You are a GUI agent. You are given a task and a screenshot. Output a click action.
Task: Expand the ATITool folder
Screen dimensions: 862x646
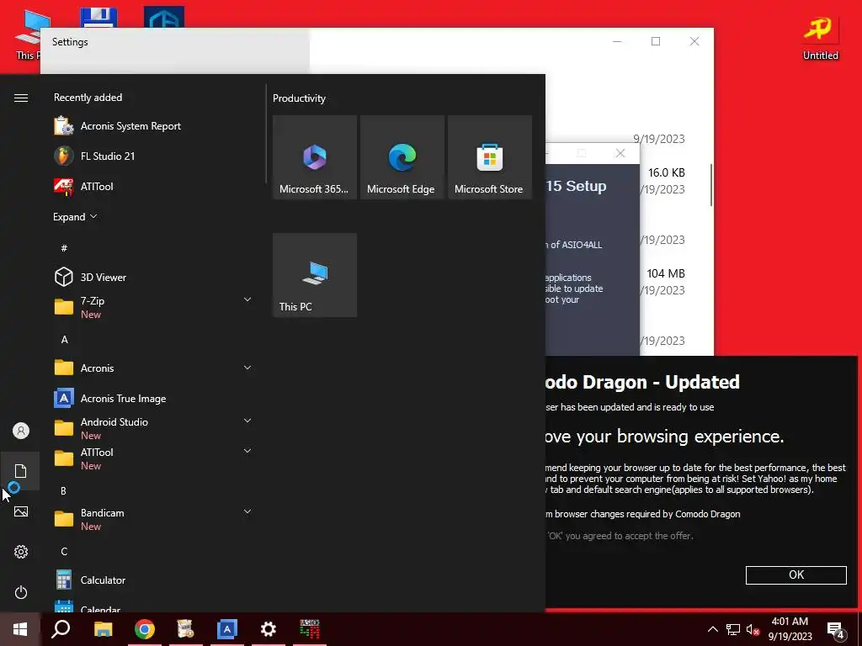pos(247,451)
